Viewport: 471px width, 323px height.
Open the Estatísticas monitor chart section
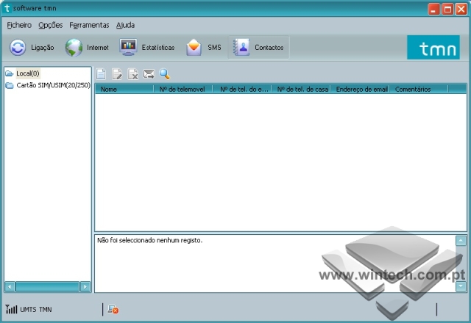click(147, 47)
